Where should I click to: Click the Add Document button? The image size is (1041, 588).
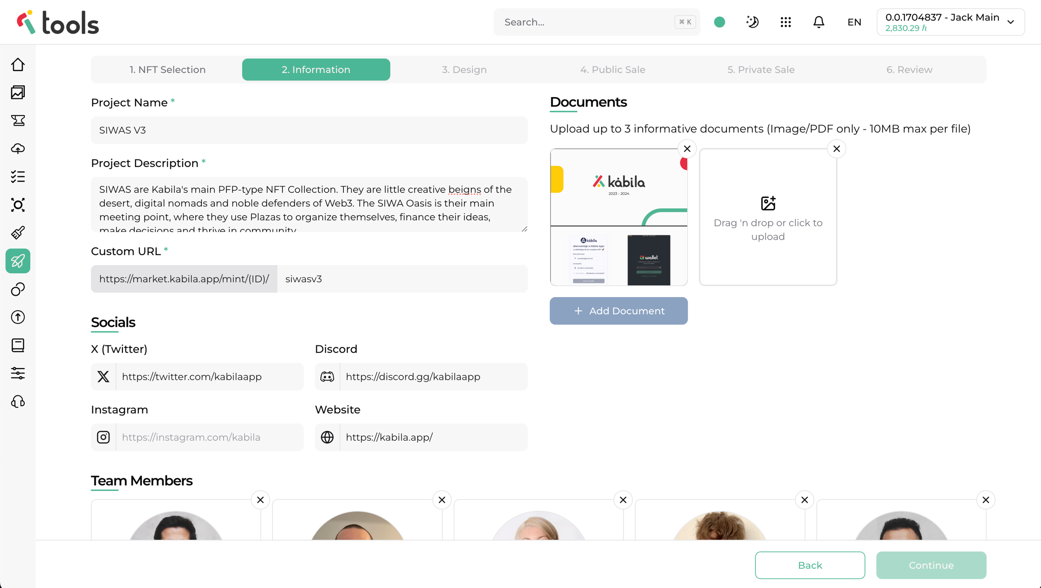pos(619,311)
